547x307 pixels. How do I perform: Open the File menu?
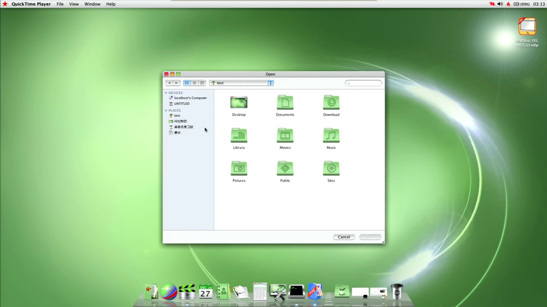point(60,4)
